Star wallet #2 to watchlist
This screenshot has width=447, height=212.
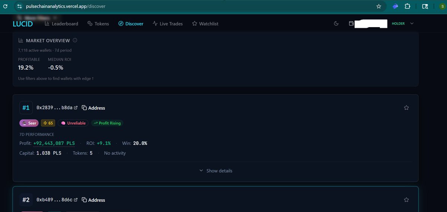pos(406,200)
